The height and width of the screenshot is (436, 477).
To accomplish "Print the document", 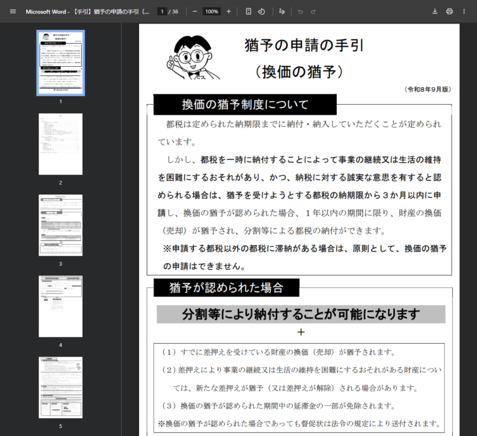I will click(449, 12).
